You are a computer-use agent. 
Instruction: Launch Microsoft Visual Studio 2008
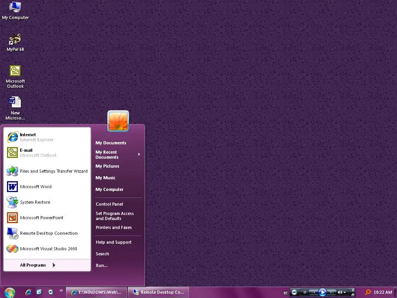[x=47, y=249]
